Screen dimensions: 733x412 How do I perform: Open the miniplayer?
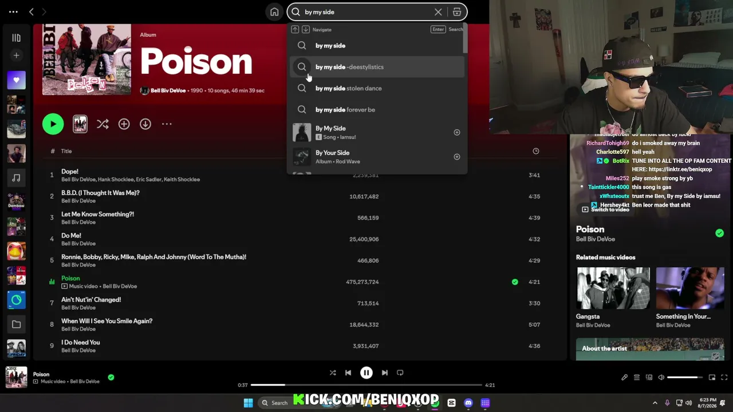point(712,378)
